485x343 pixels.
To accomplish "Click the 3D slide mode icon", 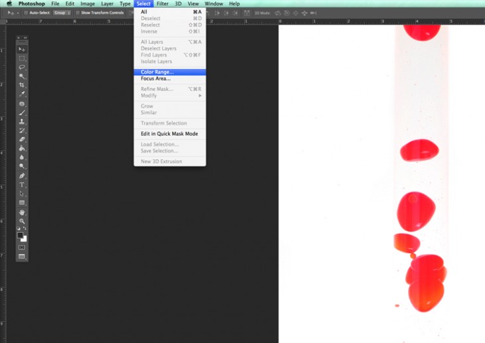I will tap(304, 13).
